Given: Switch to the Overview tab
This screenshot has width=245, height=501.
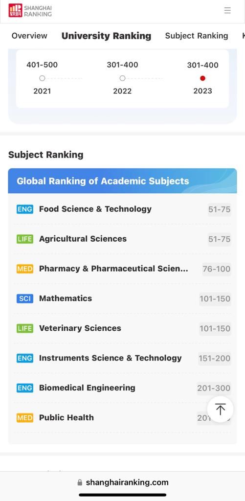Looking at the screenshot, I should click(29, 36).
